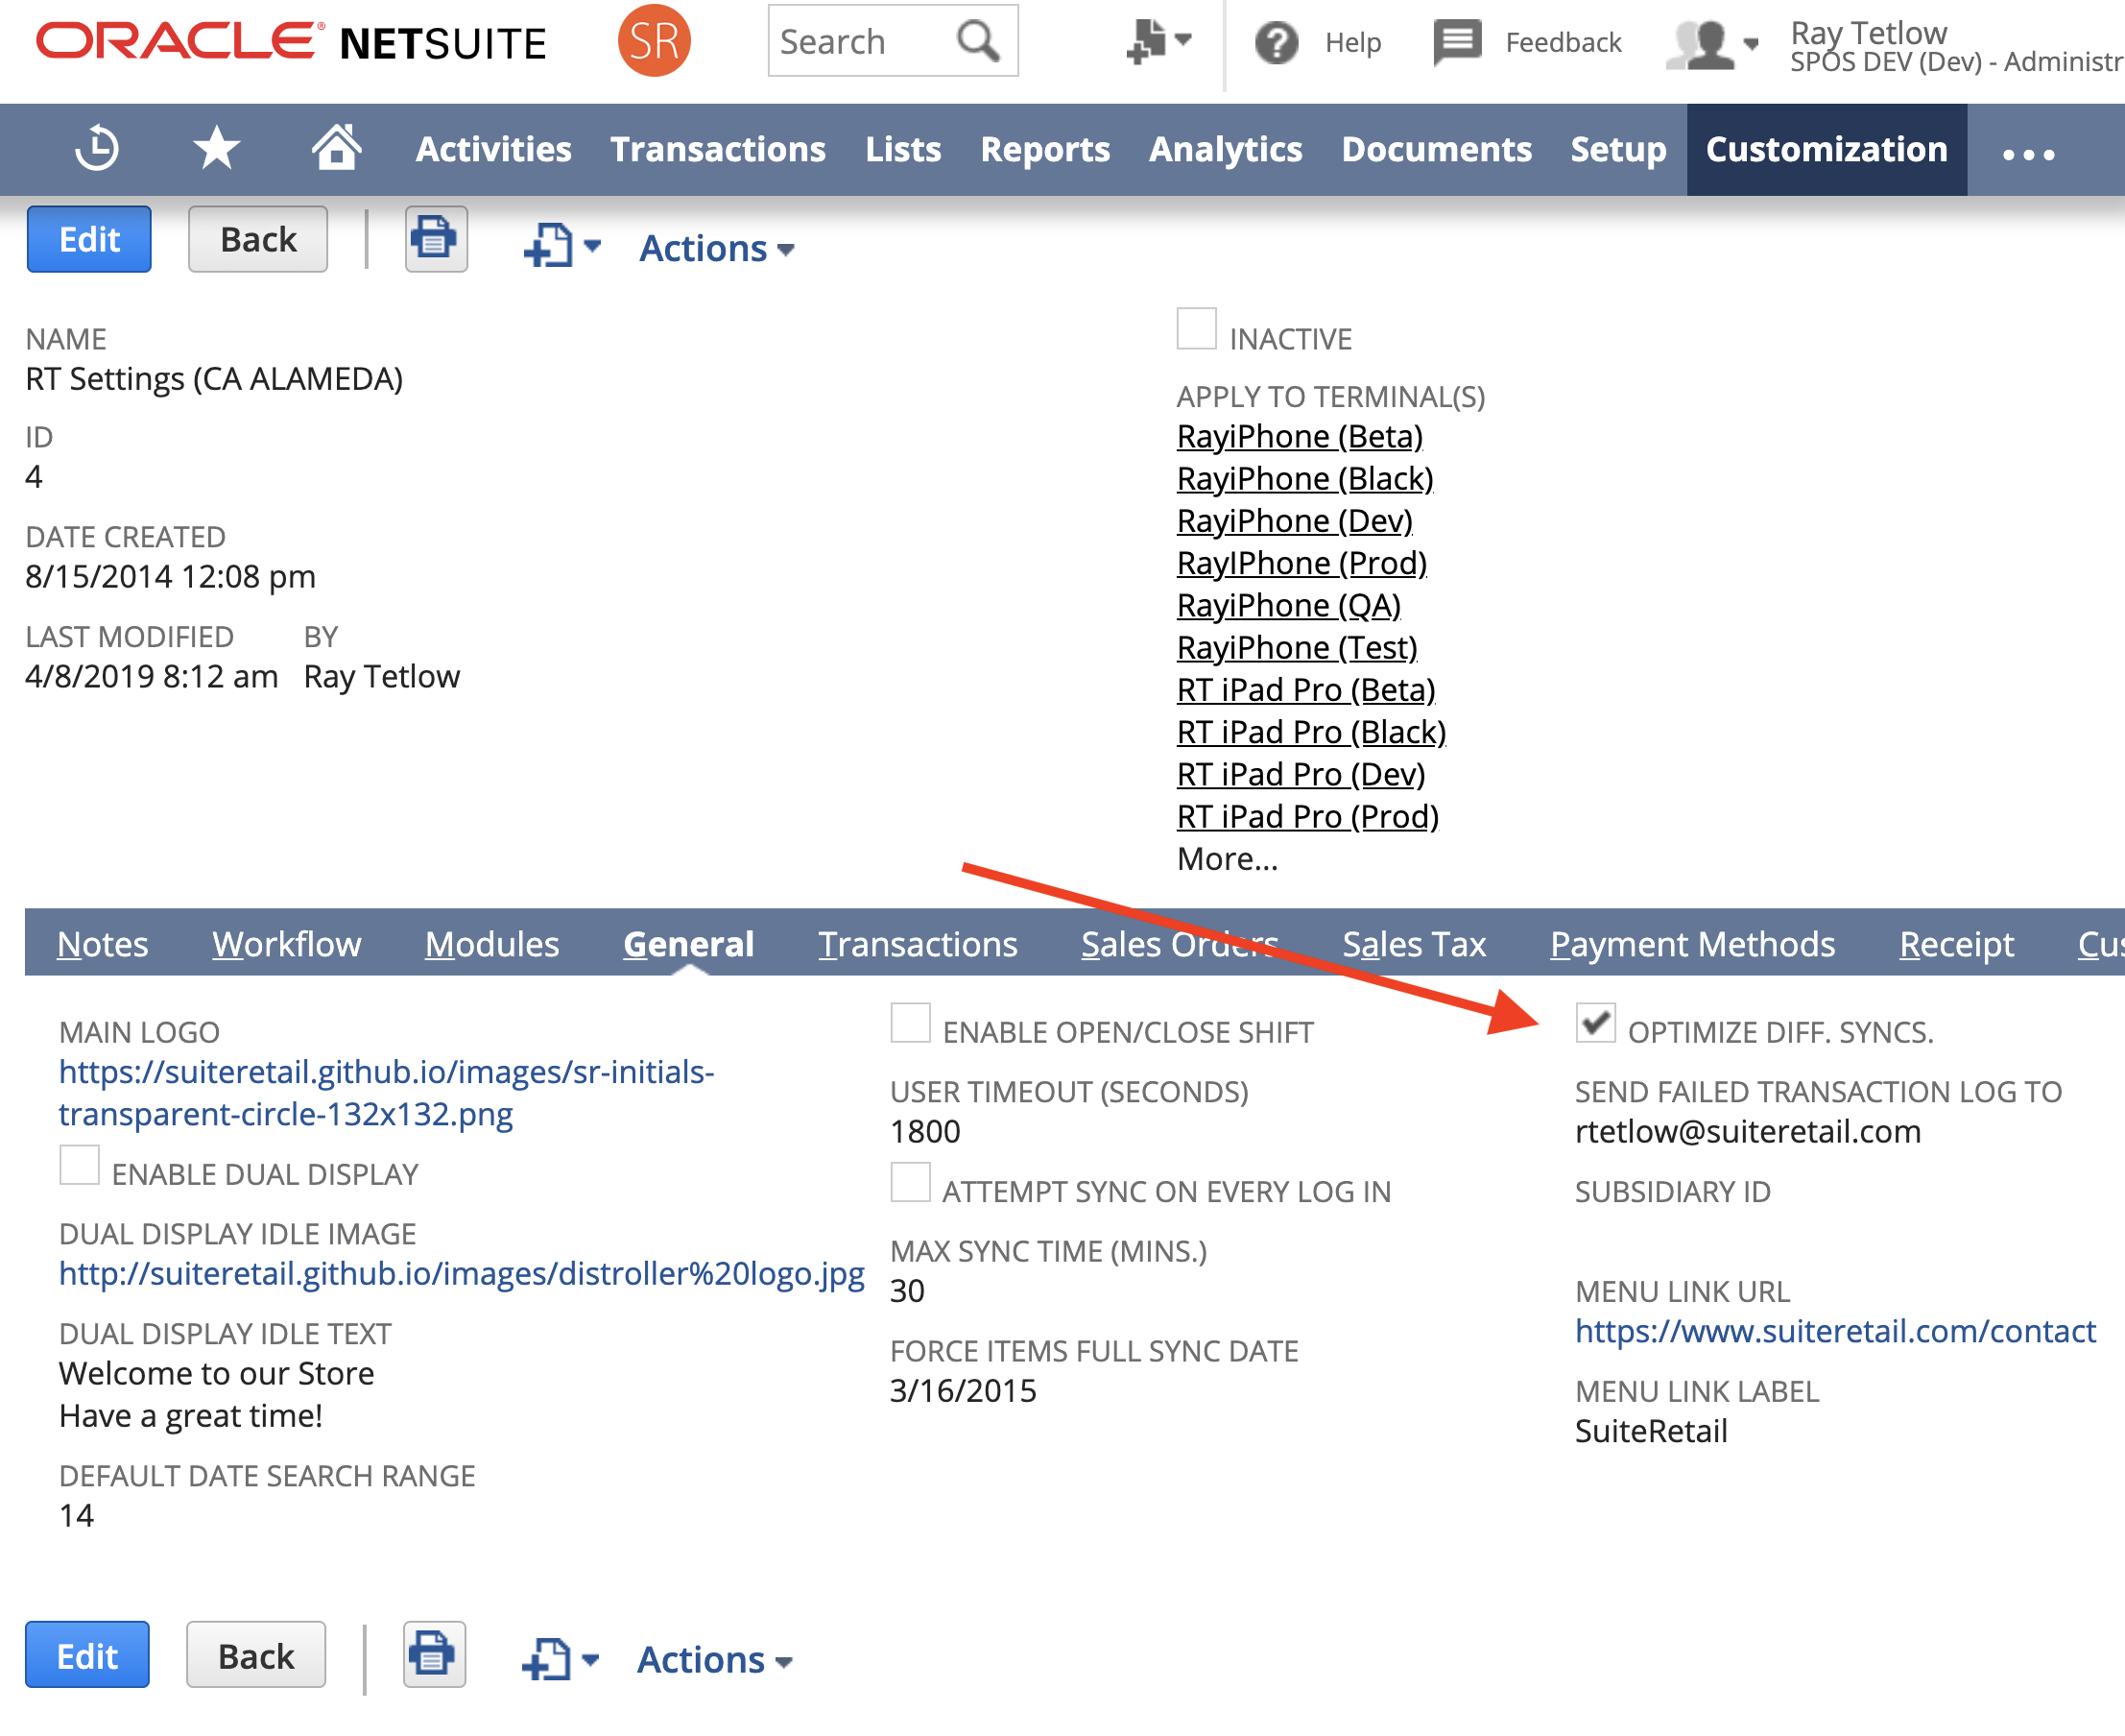Open the top New record dropdown arrow
Viewport: 2125px width, 1736px height.
(592, 246)
